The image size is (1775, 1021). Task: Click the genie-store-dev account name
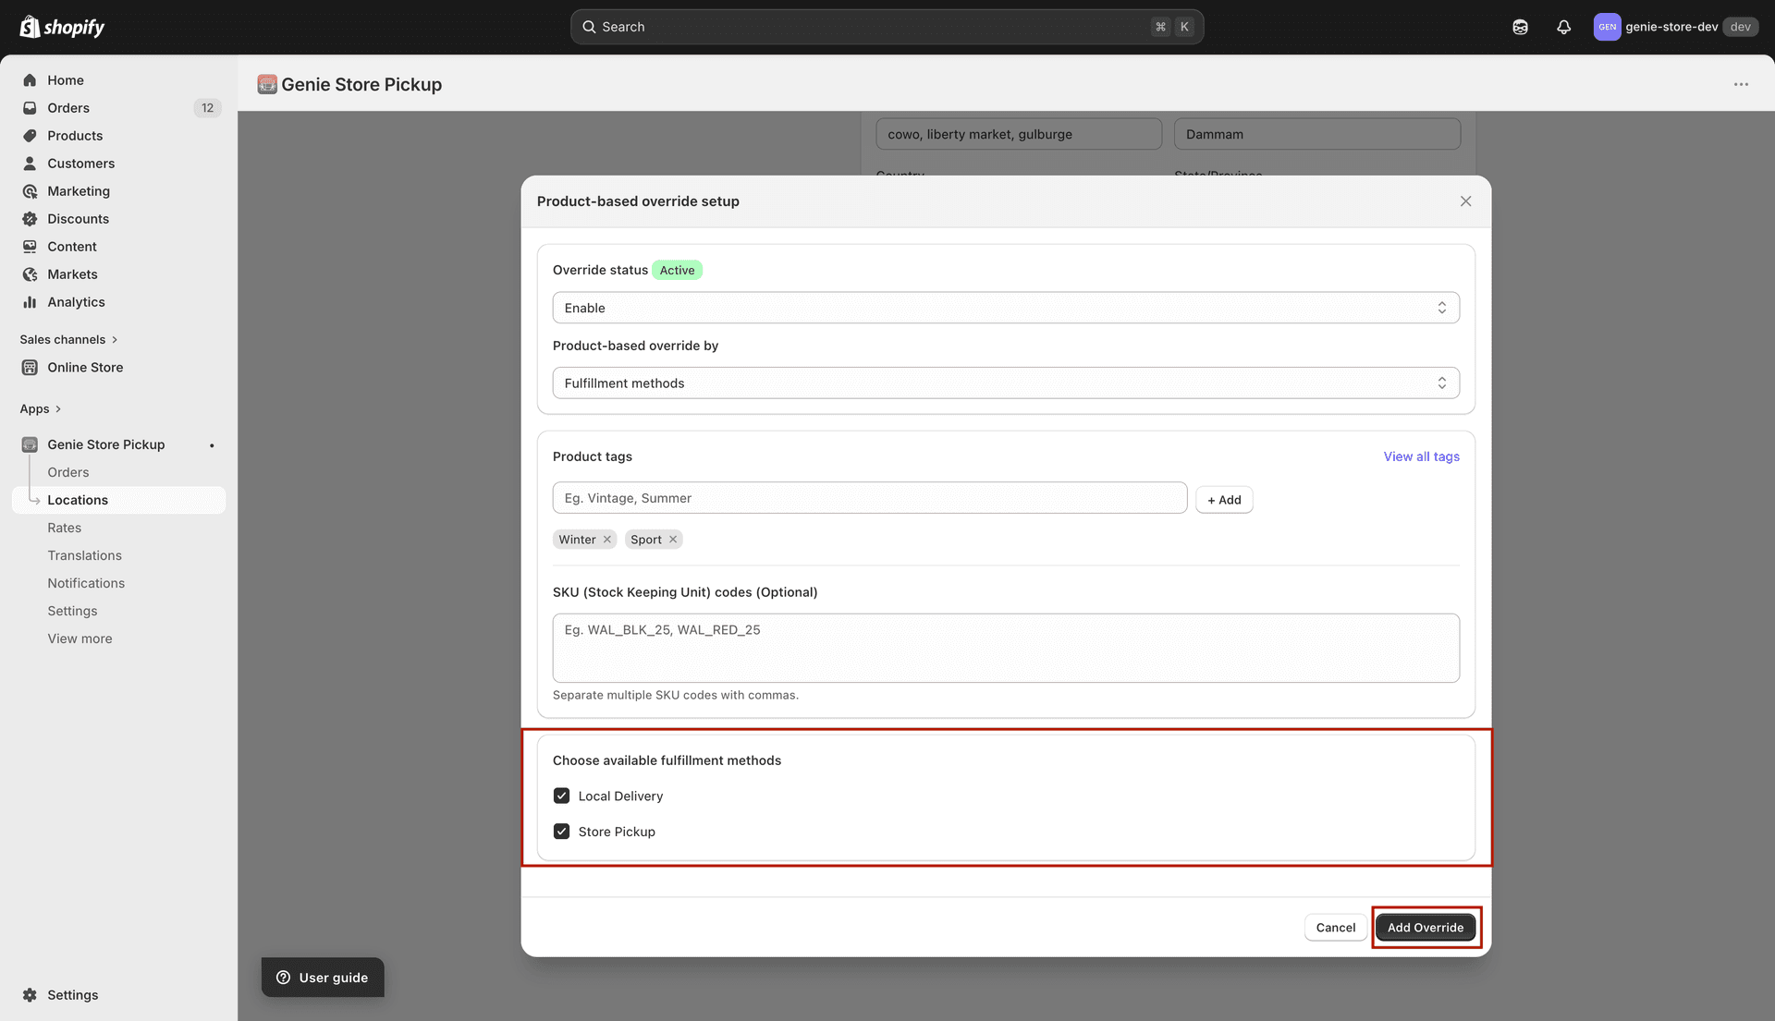(1671, 27)
